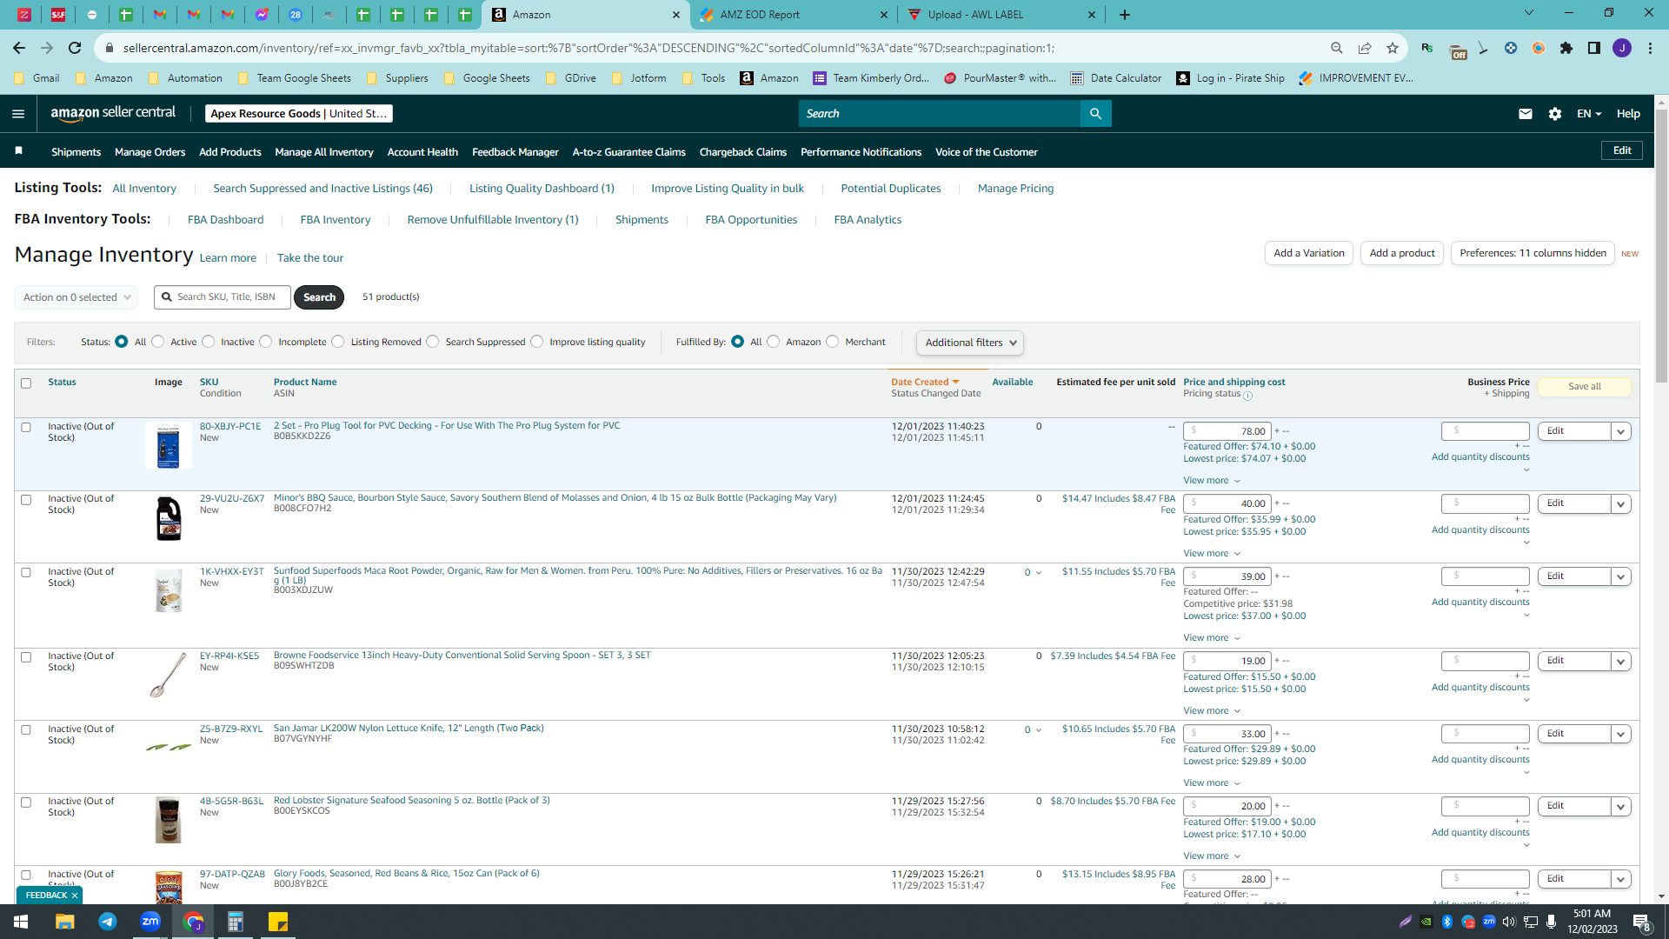Open Manage Orders in the navigation bar
The height and width of the screenshot is (939, 1669).
[x=150, y=152]
